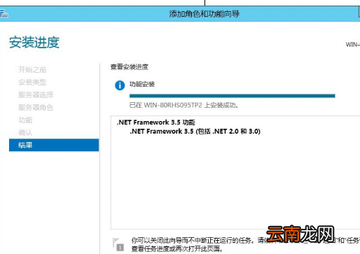This screenshot has height=254, width=360.
Task: Select the 安装类型 step in sidebar
Action: (32, 82)
